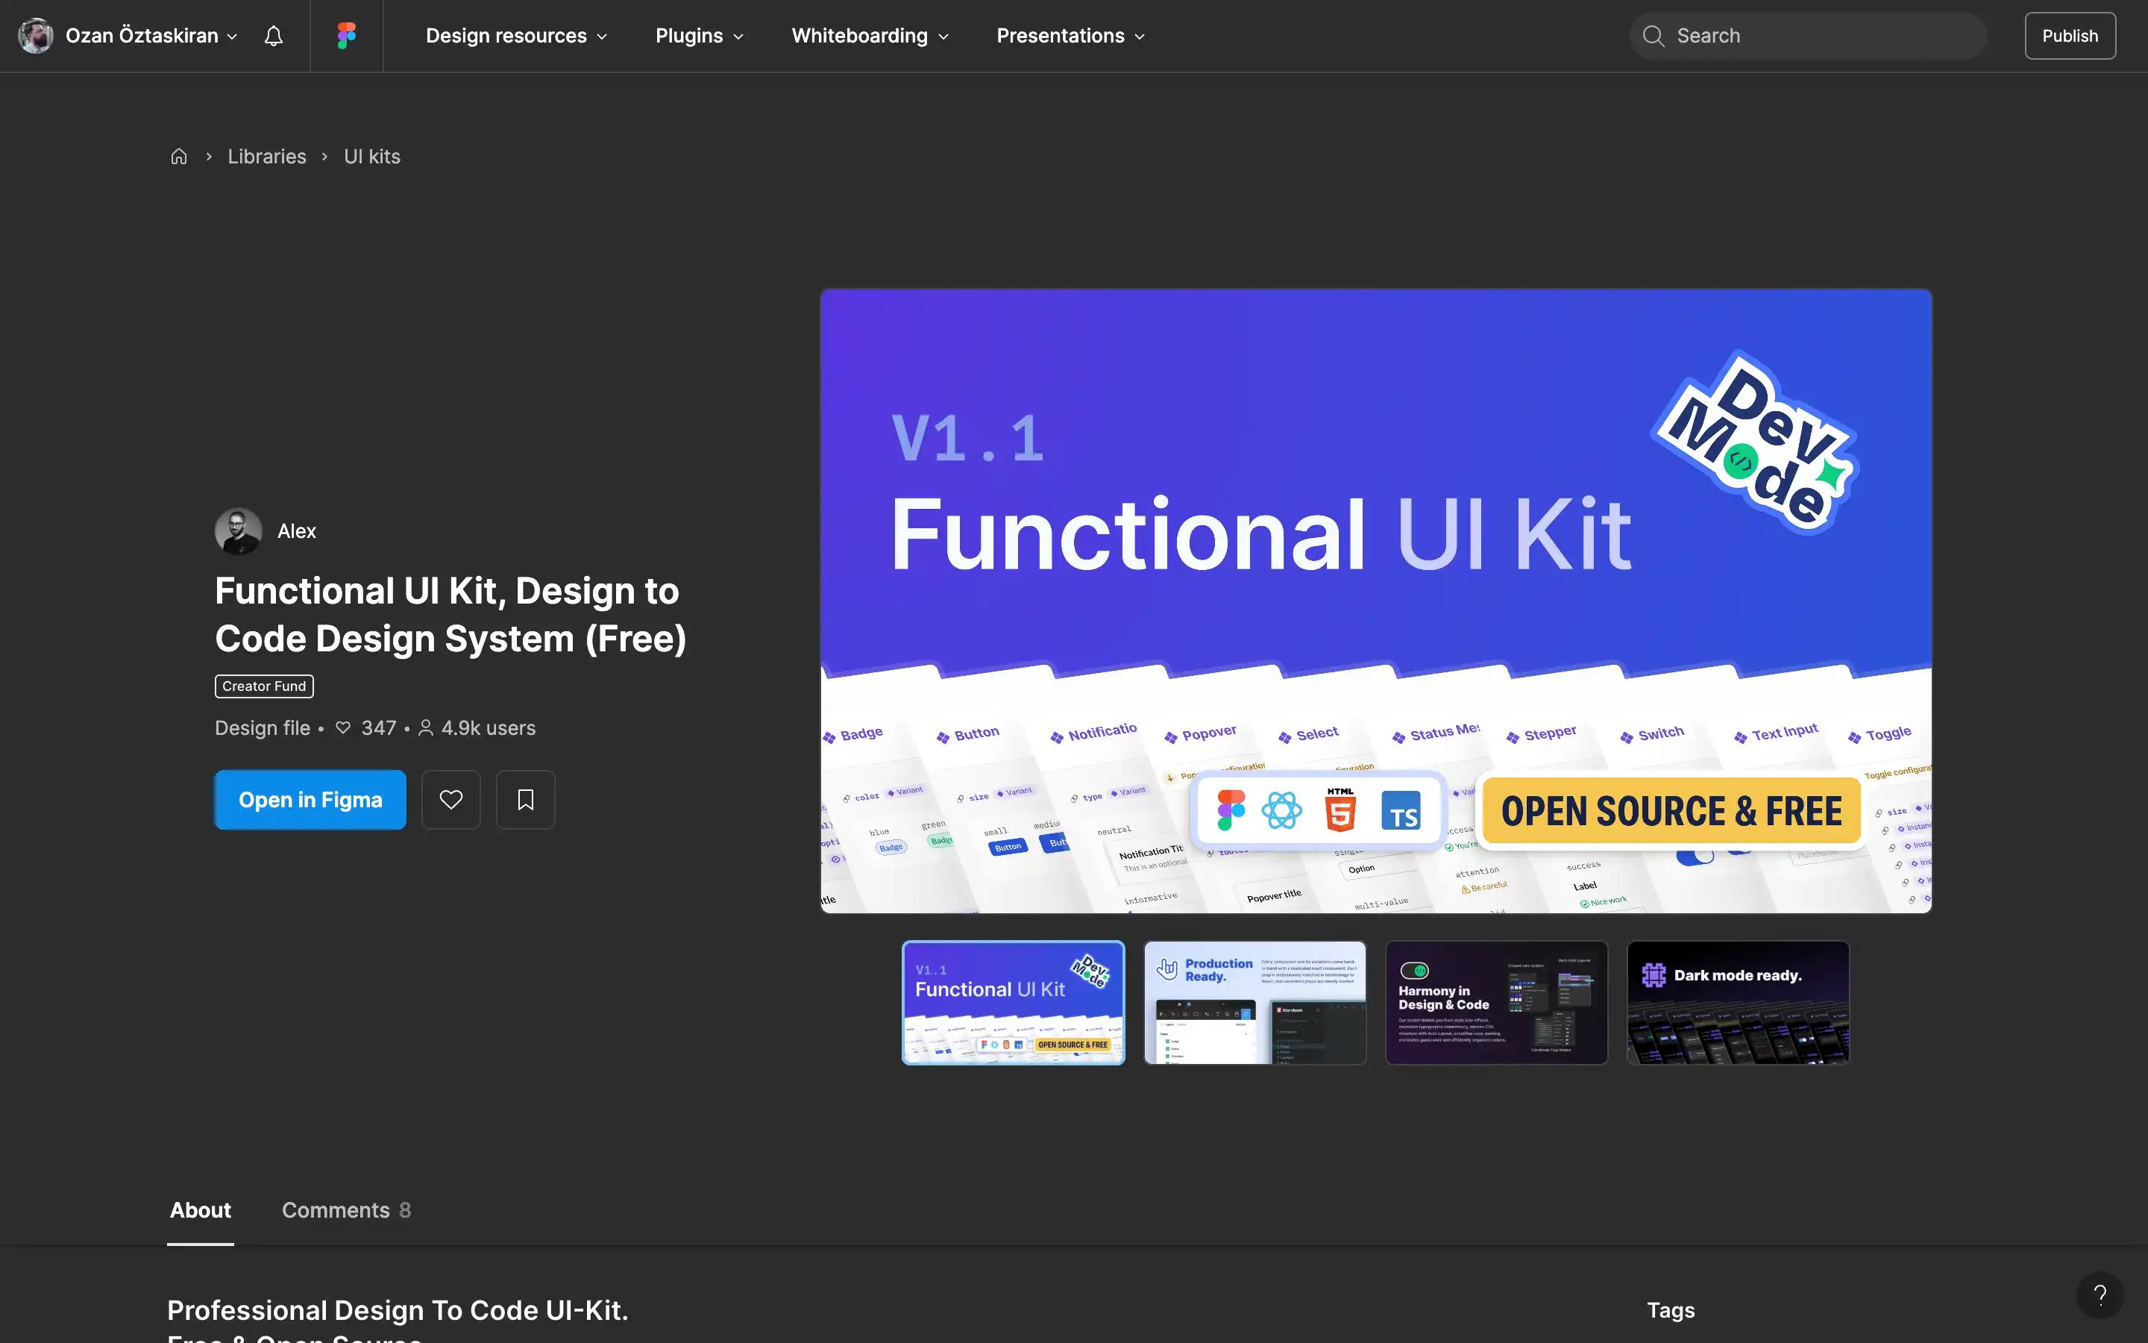The width and height of the screenshot is (2148, 1343).
Task: Click the Design file label
Action: (263, 727)
